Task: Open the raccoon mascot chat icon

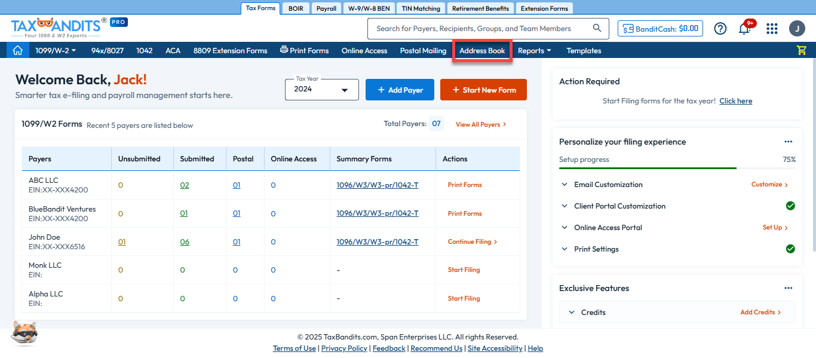Action: (x=25, y=332)
